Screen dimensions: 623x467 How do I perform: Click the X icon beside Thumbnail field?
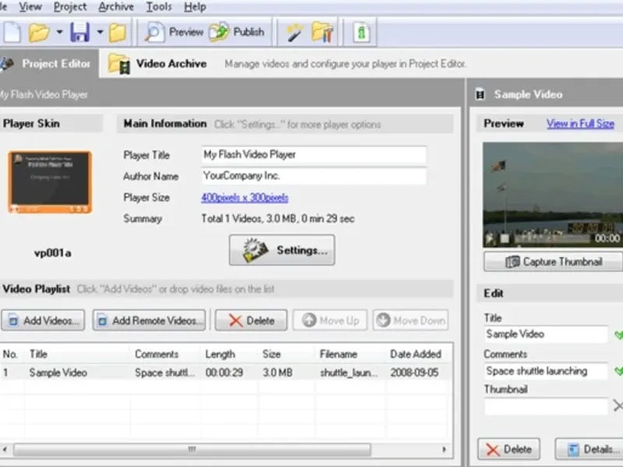pyautogui.click(x=618, y=406)
